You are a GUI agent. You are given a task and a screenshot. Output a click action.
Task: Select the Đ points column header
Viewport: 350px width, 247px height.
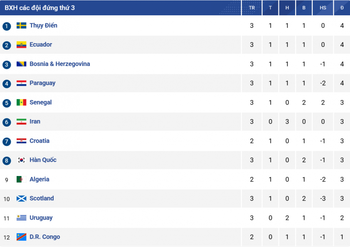342,8
